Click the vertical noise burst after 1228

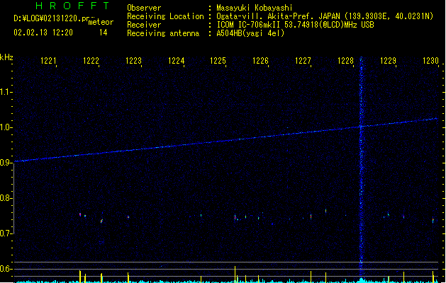tap(361, 168)
